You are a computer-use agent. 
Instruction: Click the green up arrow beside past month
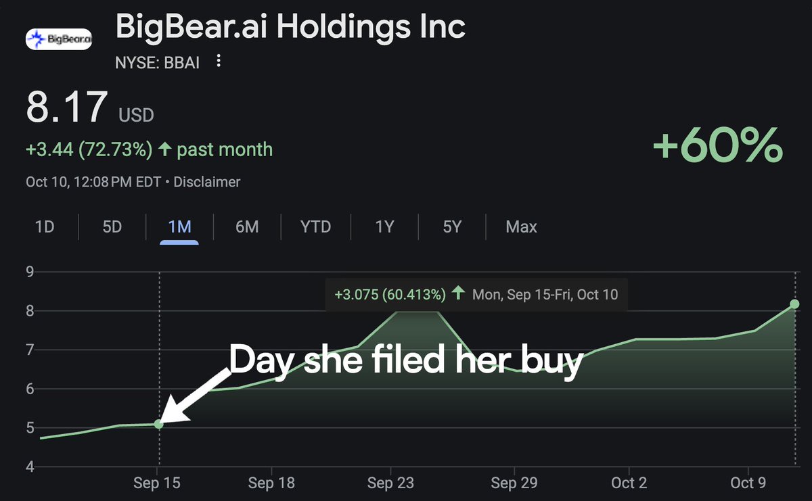(x=164, y=149)
